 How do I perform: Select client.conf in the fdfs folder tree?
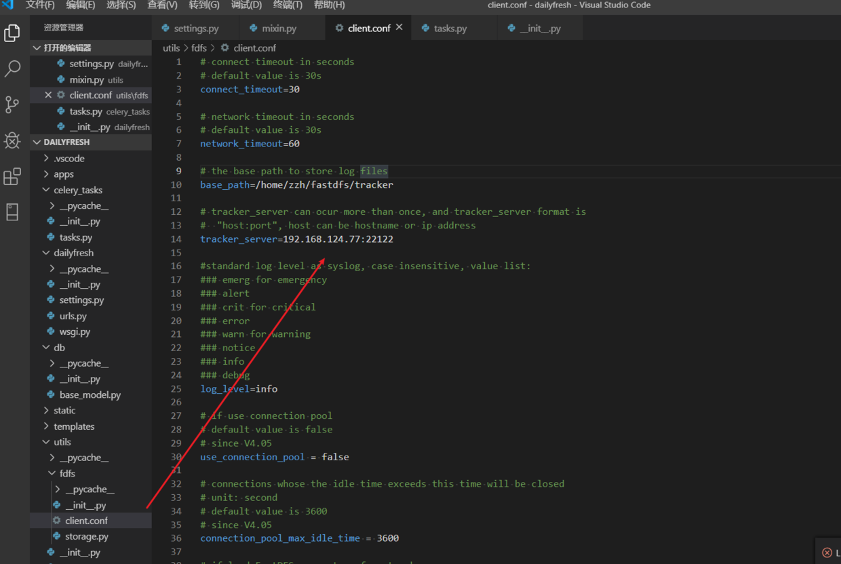[x=91, y=521]
